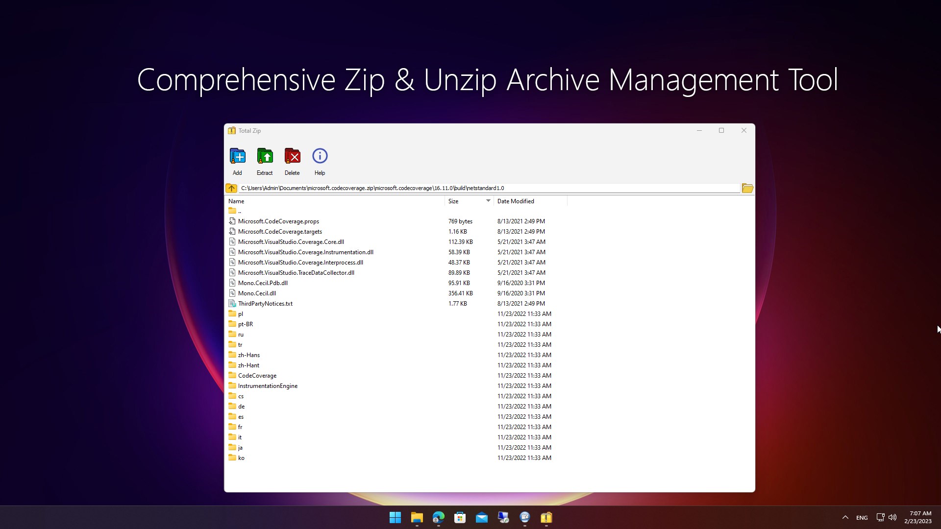Open the zh-Hans folder

[248, 355]
